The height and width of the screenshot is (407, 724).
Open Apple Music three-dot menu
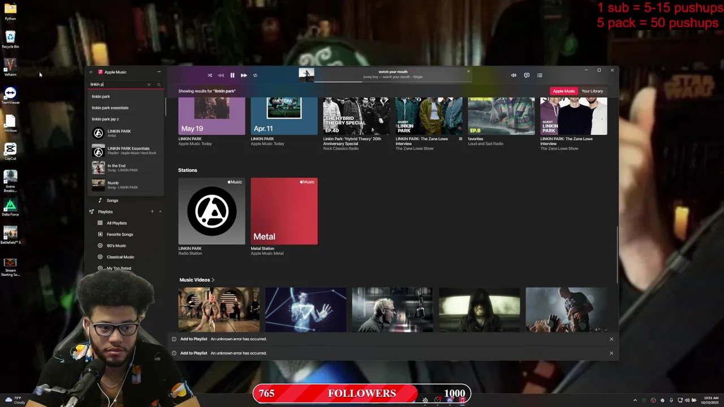(x=159, y=72)
